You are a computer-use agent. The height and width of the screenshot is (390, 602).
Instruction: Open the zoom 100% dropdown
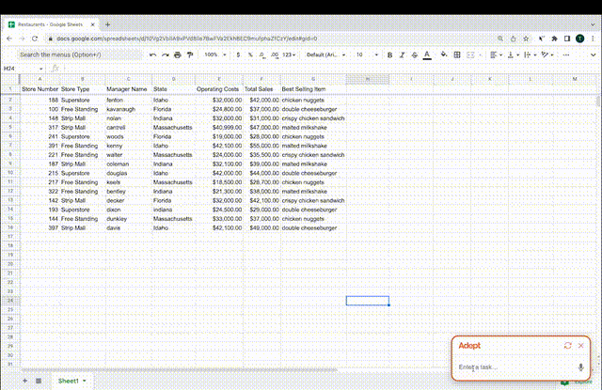(214, 55)
